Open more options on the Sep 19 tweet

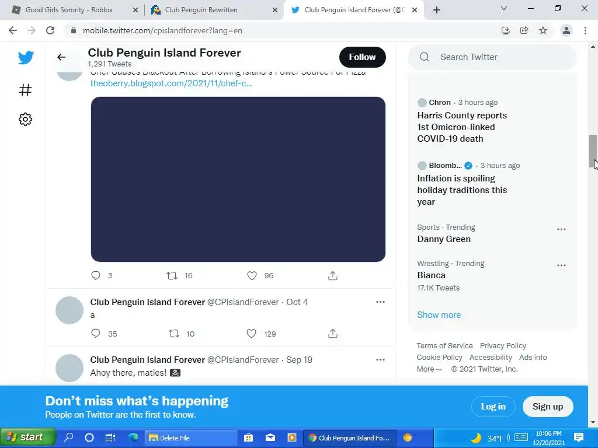coord(380,359)
